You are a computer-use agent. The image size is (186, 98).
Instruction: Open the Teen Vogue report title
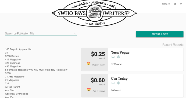(120, 52)
